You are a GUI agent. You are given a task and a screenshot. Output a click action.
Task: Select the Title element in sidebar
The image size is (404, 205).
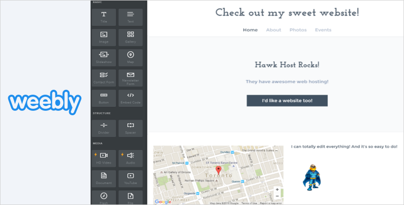point(104,17)
